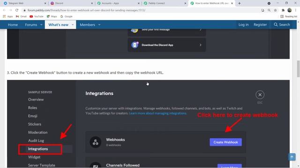
Task: Bookmark this page with star icon
Action: [275, 10]
